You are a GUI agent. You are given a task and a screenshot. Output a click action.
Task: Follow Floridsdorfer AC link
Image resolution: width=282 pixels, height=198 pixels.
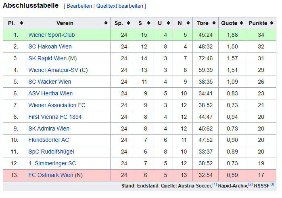(x=49, y=140)
